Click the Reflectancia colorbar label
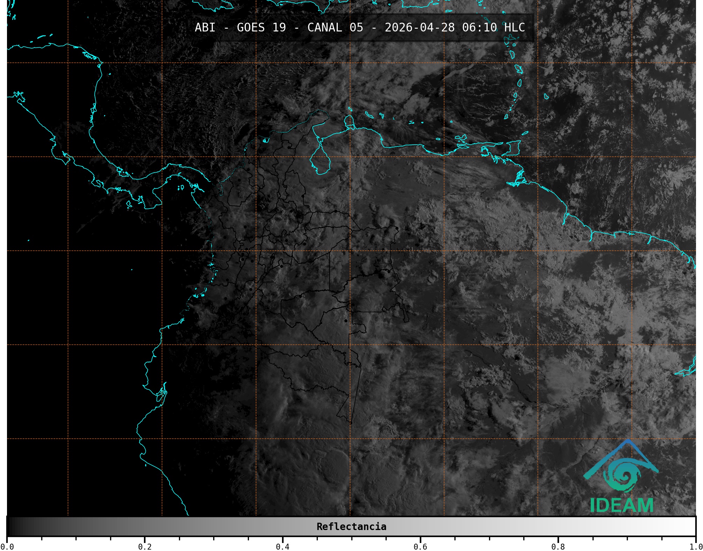 pos(351,527)
